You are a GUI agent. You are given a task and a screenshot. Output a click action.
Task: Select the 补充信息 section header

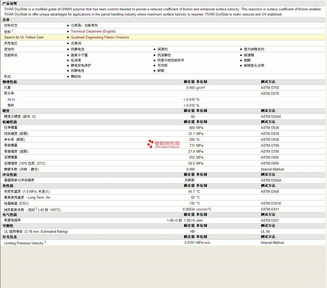(x=10, y=237)
